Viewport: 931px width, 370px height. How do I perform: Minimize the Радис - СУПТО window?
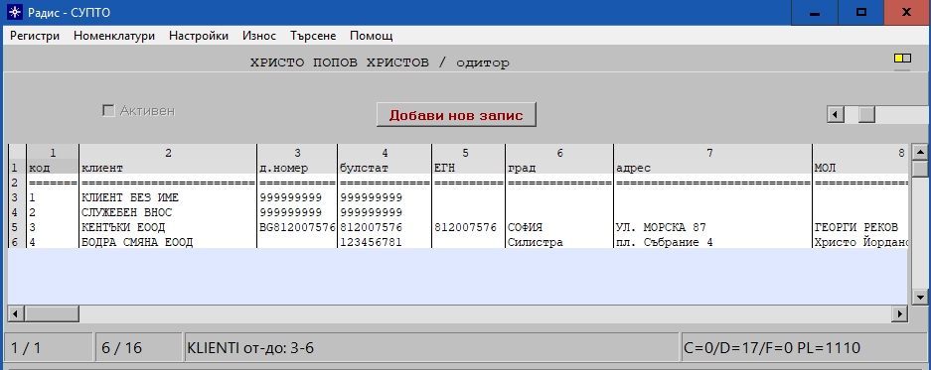tap(815, 13)
